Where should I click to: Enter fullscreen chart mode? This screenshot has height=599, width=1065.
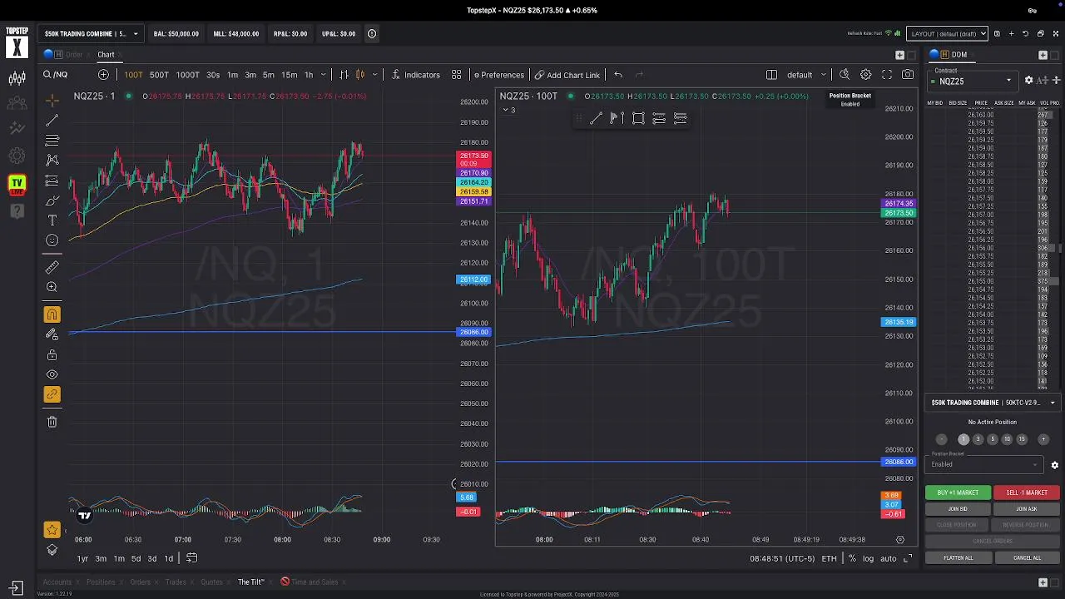pyautogui.click(x=887, y=75)
